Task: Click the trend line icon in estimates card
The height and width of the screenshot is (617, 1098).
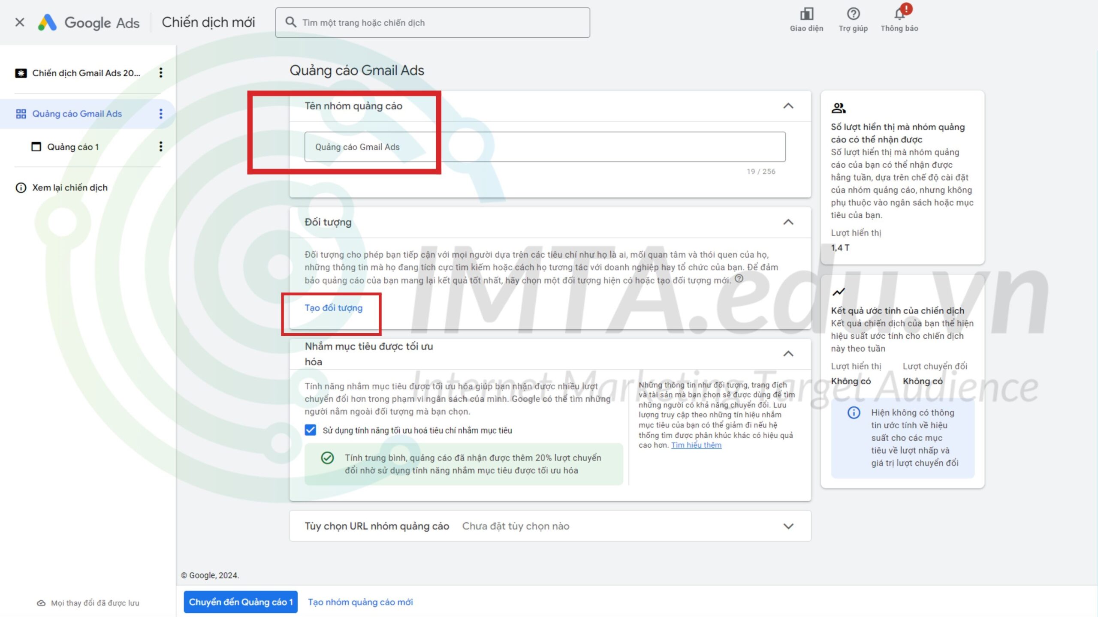Action: (x=839, y=292)
